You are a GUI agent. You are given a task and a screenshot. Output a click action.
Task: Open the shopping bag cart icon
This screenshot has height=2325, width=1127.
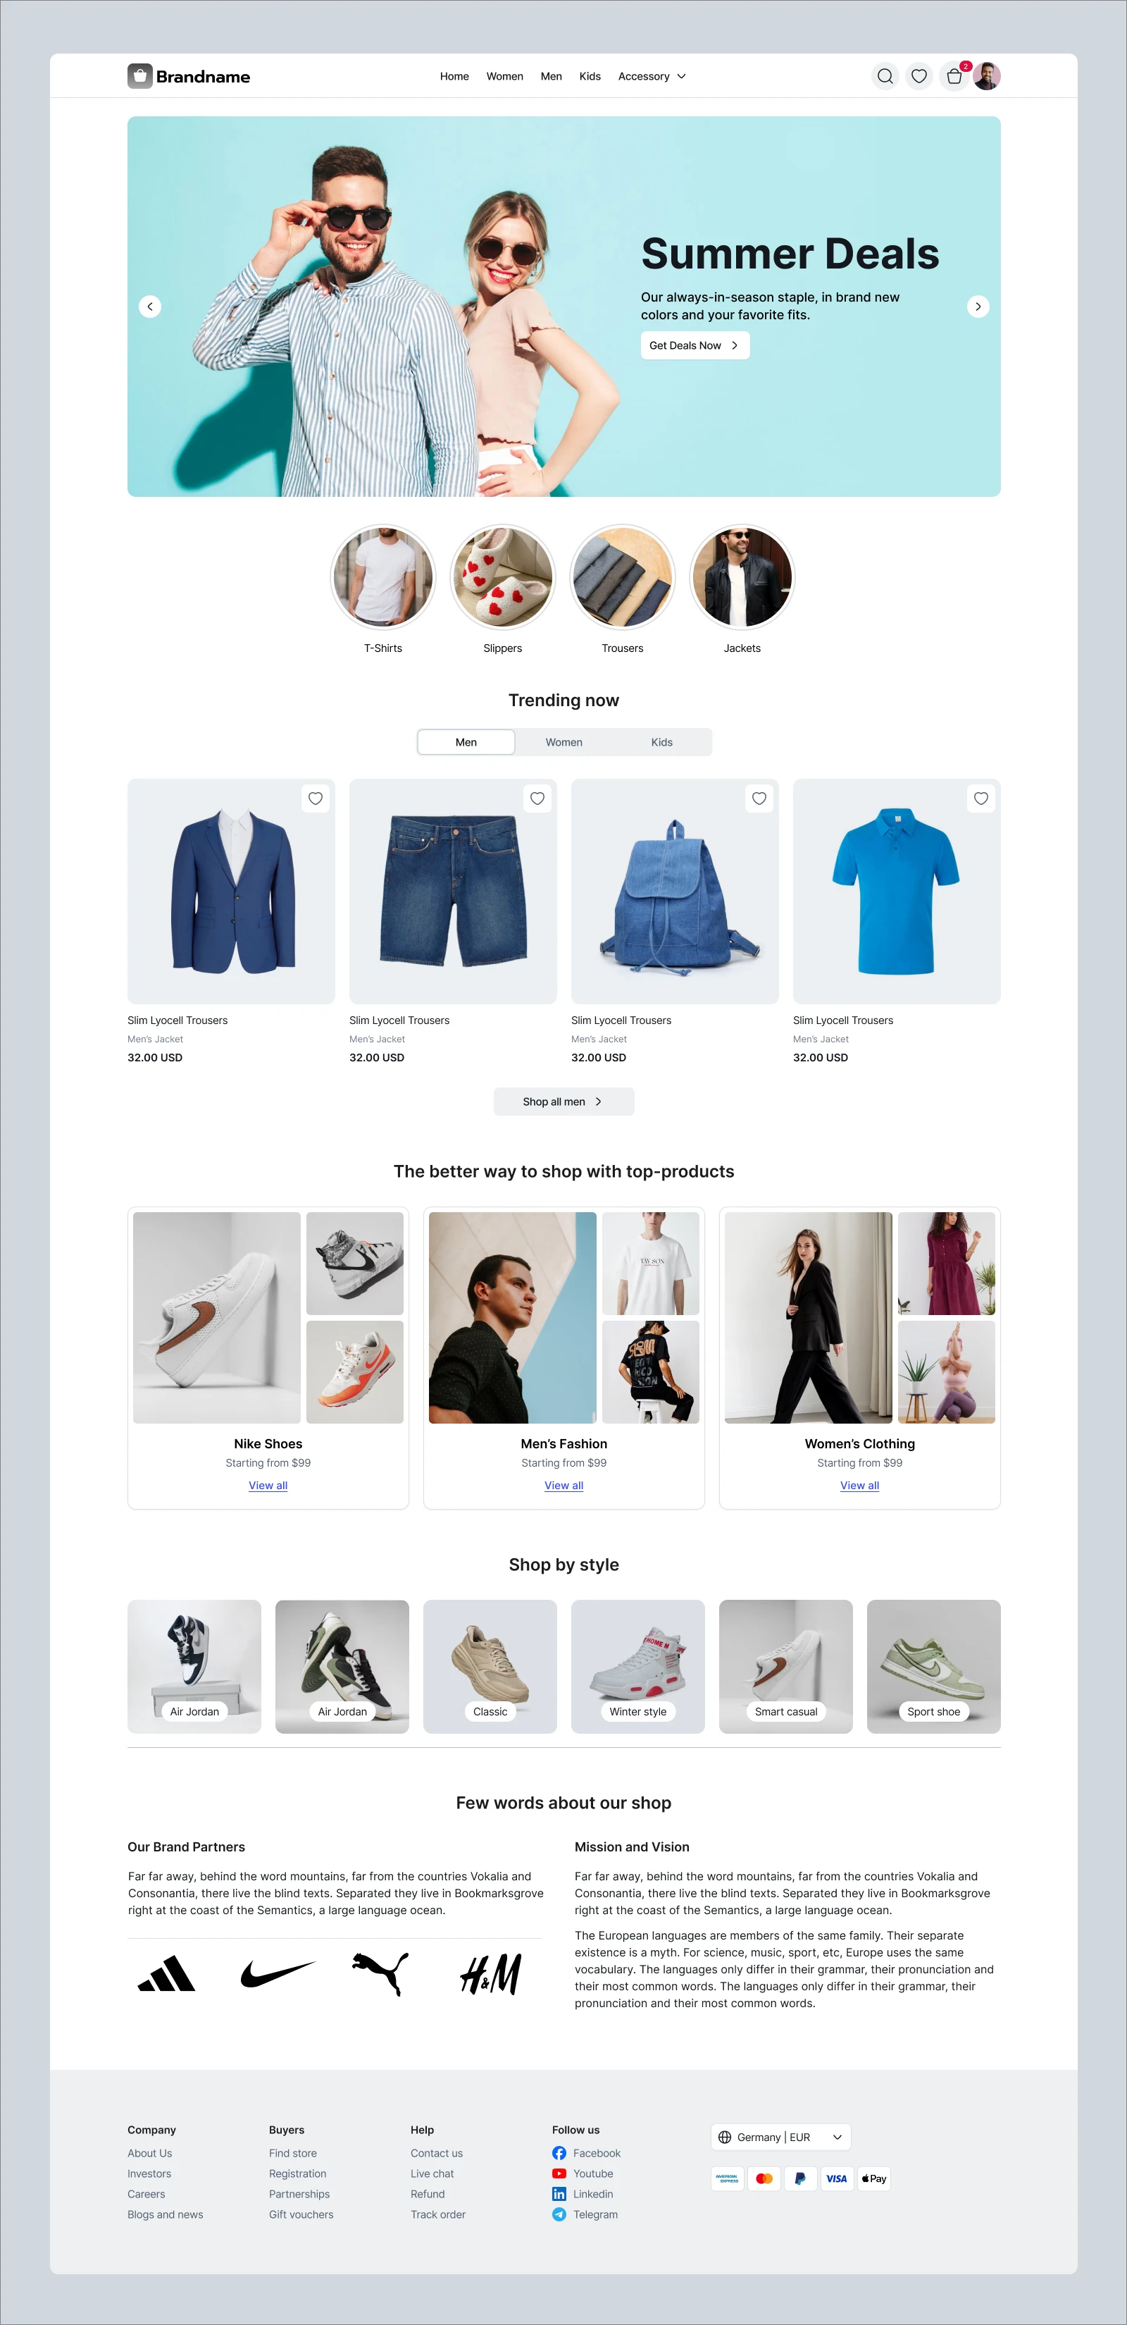coord(954,76)
